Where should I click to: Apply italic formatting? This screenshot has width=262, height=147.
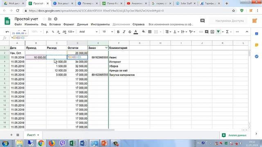(124, 32)
